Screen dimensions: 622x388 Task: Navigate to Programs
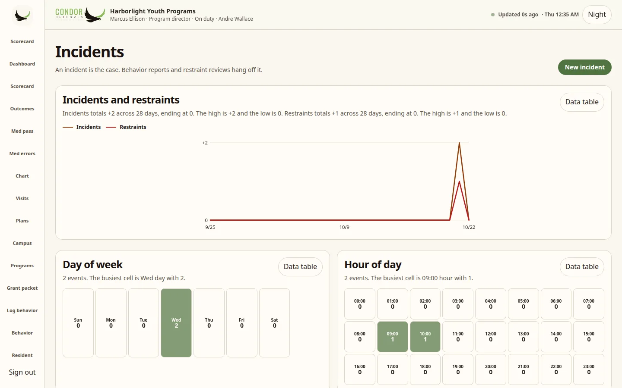(x=22, y=266)
